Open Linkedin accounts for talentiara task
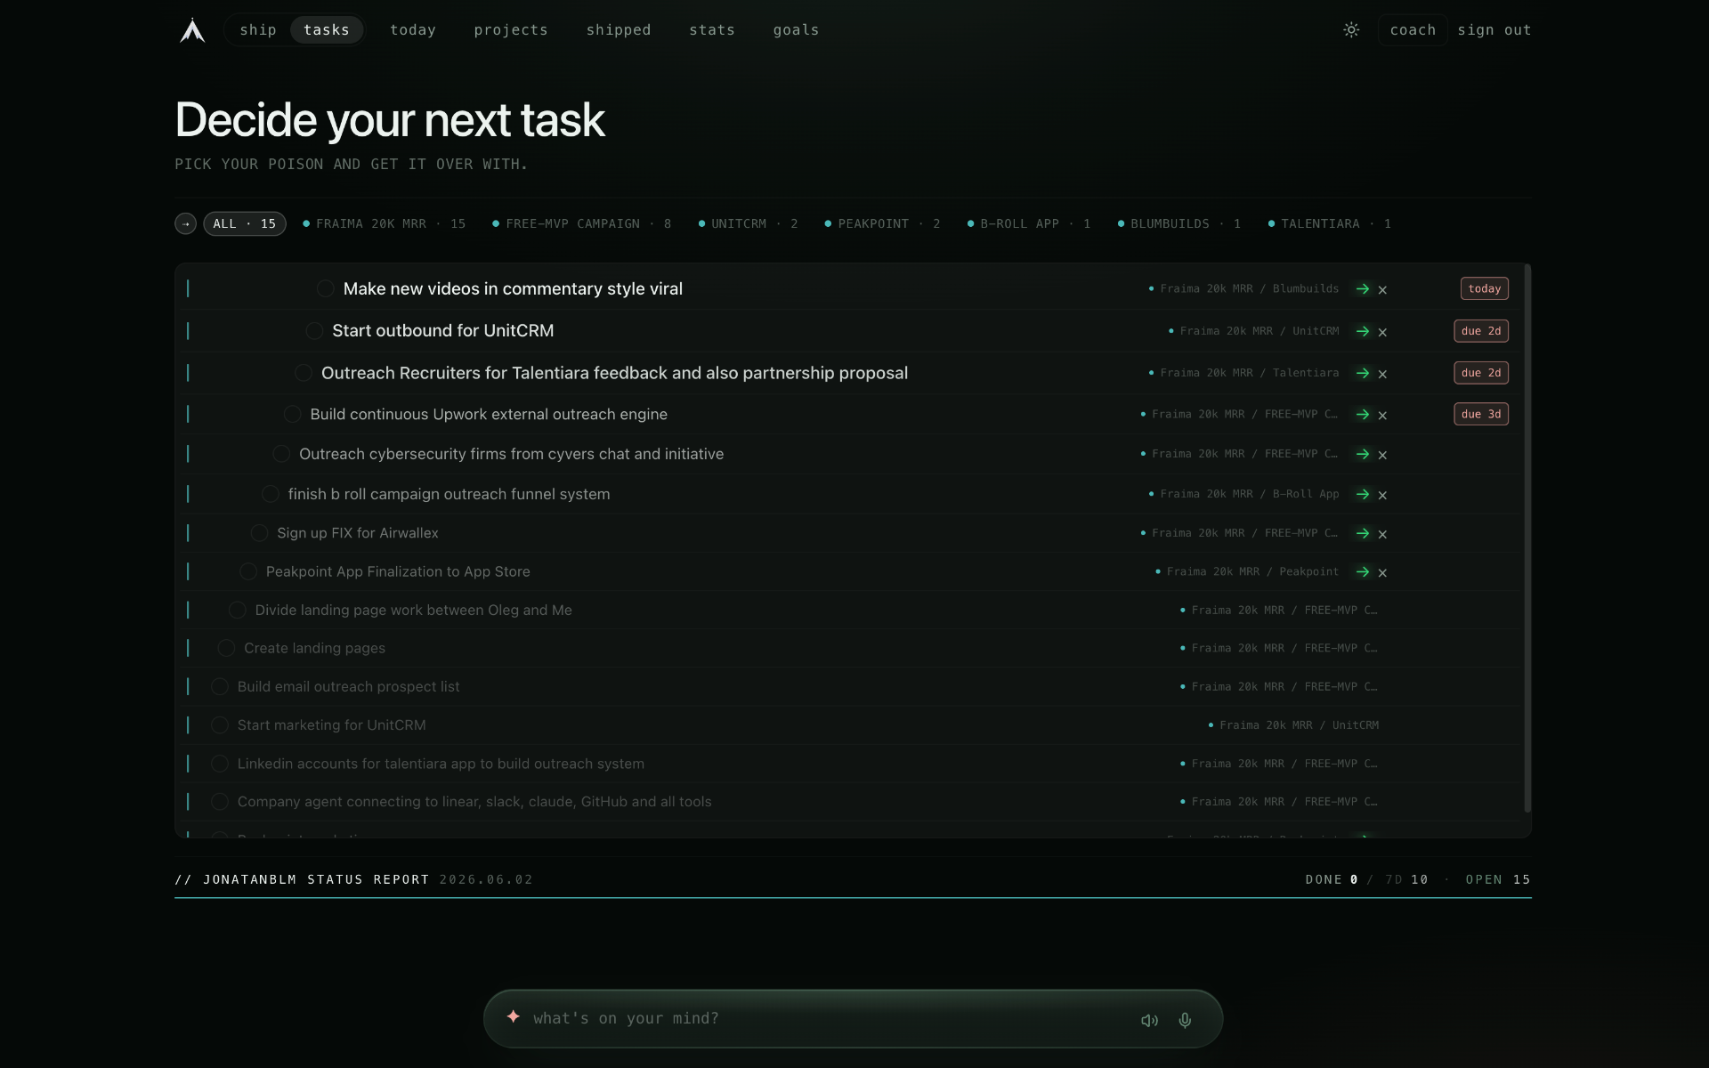This screenshot has height=1068, width=1709. point(441,764)
